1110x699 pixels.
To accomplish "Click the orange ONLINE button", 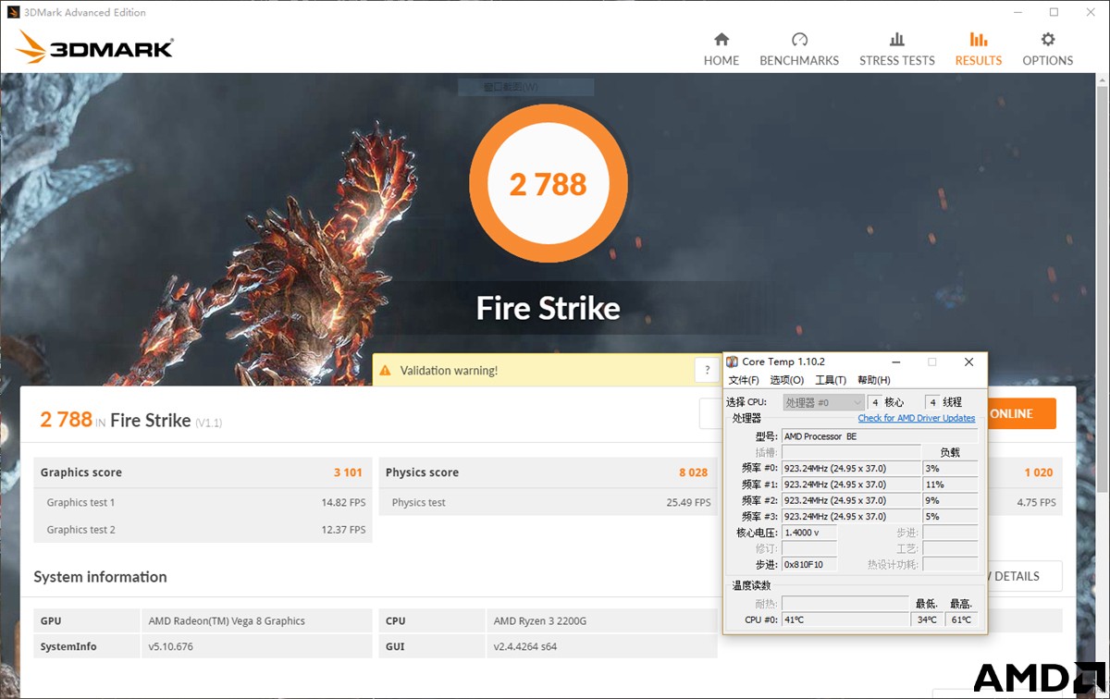I will tap(1021, 413).
